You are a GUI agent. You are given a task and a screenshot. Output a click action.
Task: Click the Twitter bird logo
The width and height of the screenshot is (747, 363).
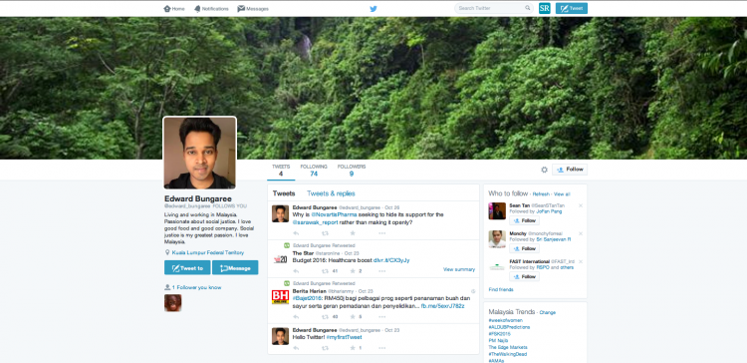point(373,9)
